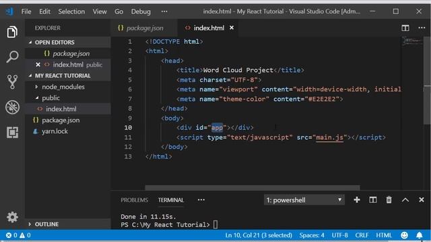Select the Terminal panel tab

click(170, 200)
